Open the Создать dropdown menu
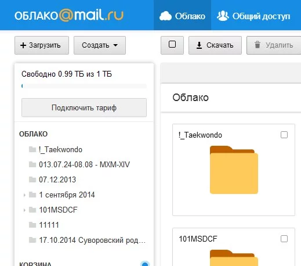 100,45
